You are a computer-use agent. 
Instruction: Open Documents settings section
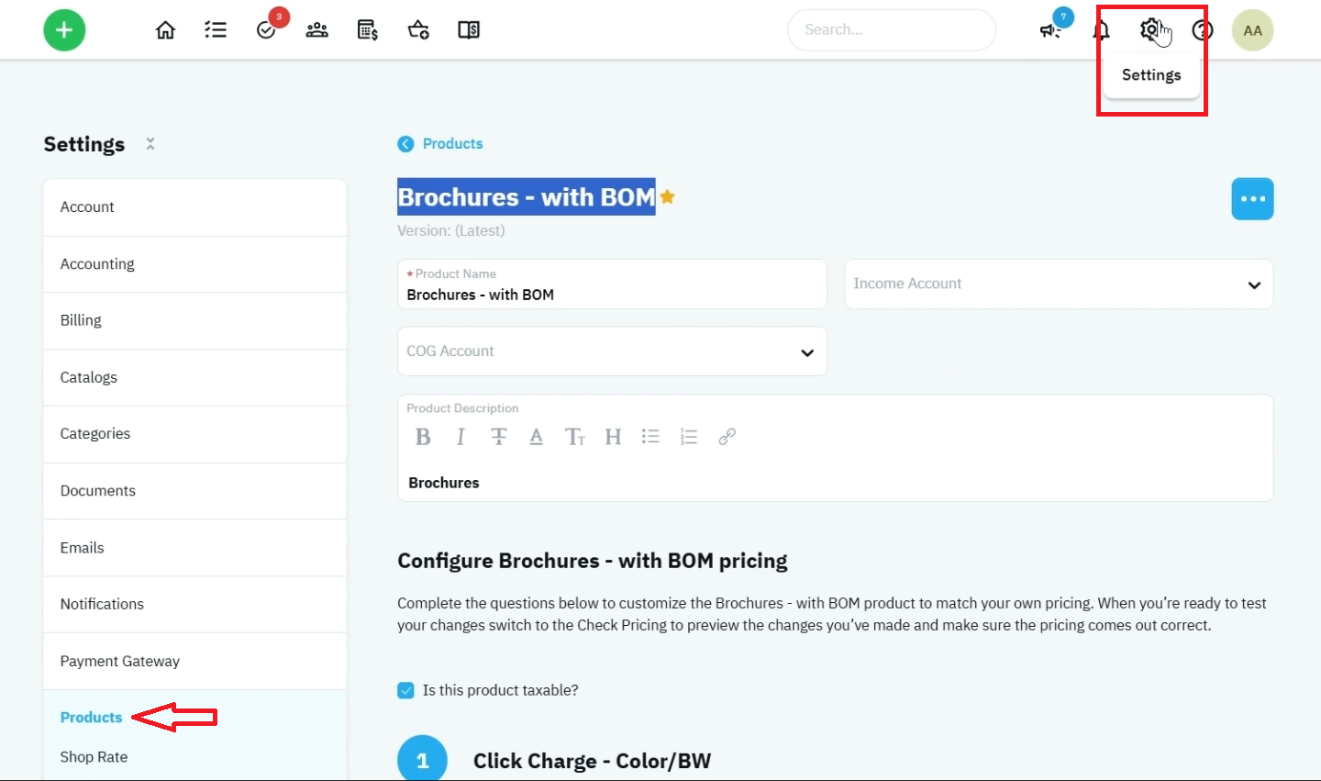click(194, 491)
